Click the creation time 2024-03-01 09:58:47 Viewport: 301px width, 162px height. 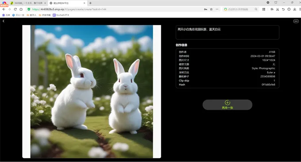(x=262, y=56)
